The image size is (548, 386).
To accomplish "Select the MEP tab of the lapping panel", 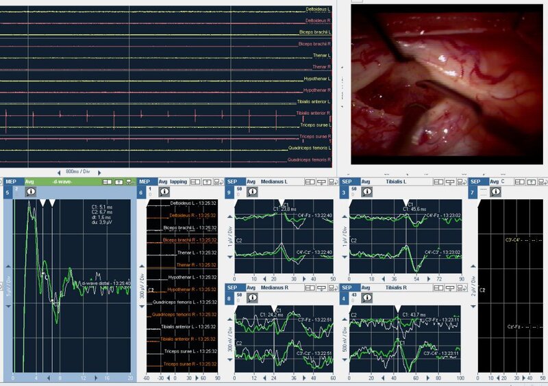I will (145, 182).
